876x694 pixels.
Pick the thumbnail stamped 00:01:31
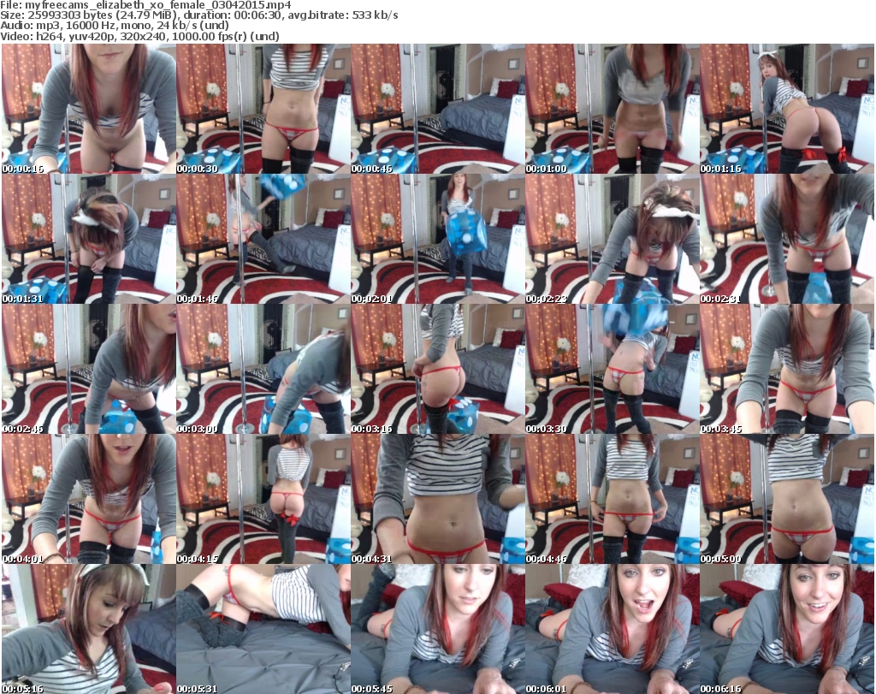(x=89, y=239)
